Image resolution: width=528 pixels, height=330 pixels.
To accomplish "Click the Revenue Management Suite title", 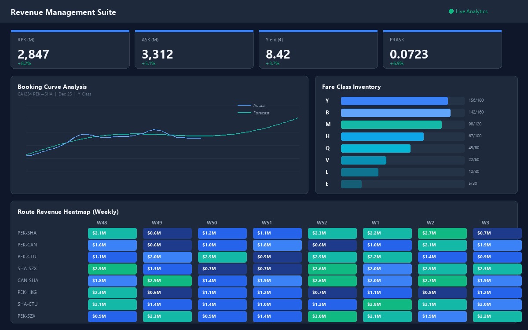I will [63, 12].
